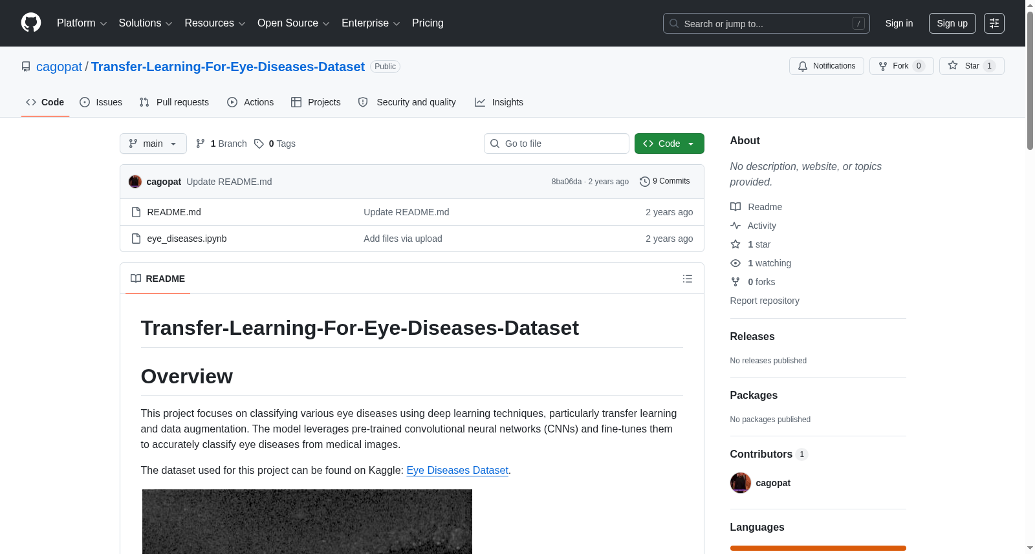Click the commit history clock icon

click(644, 182)
